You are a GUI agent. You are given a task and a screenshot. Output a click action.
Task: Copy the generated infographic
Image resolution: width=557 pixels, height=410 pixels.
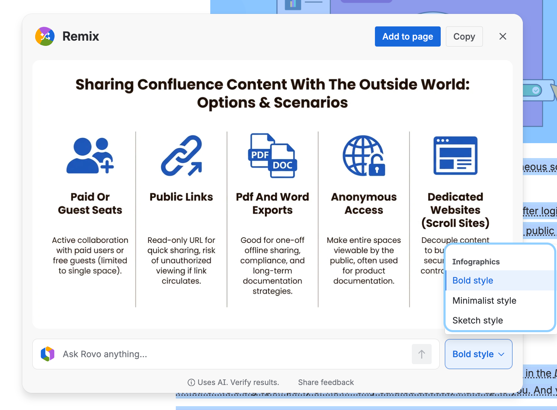464,36
